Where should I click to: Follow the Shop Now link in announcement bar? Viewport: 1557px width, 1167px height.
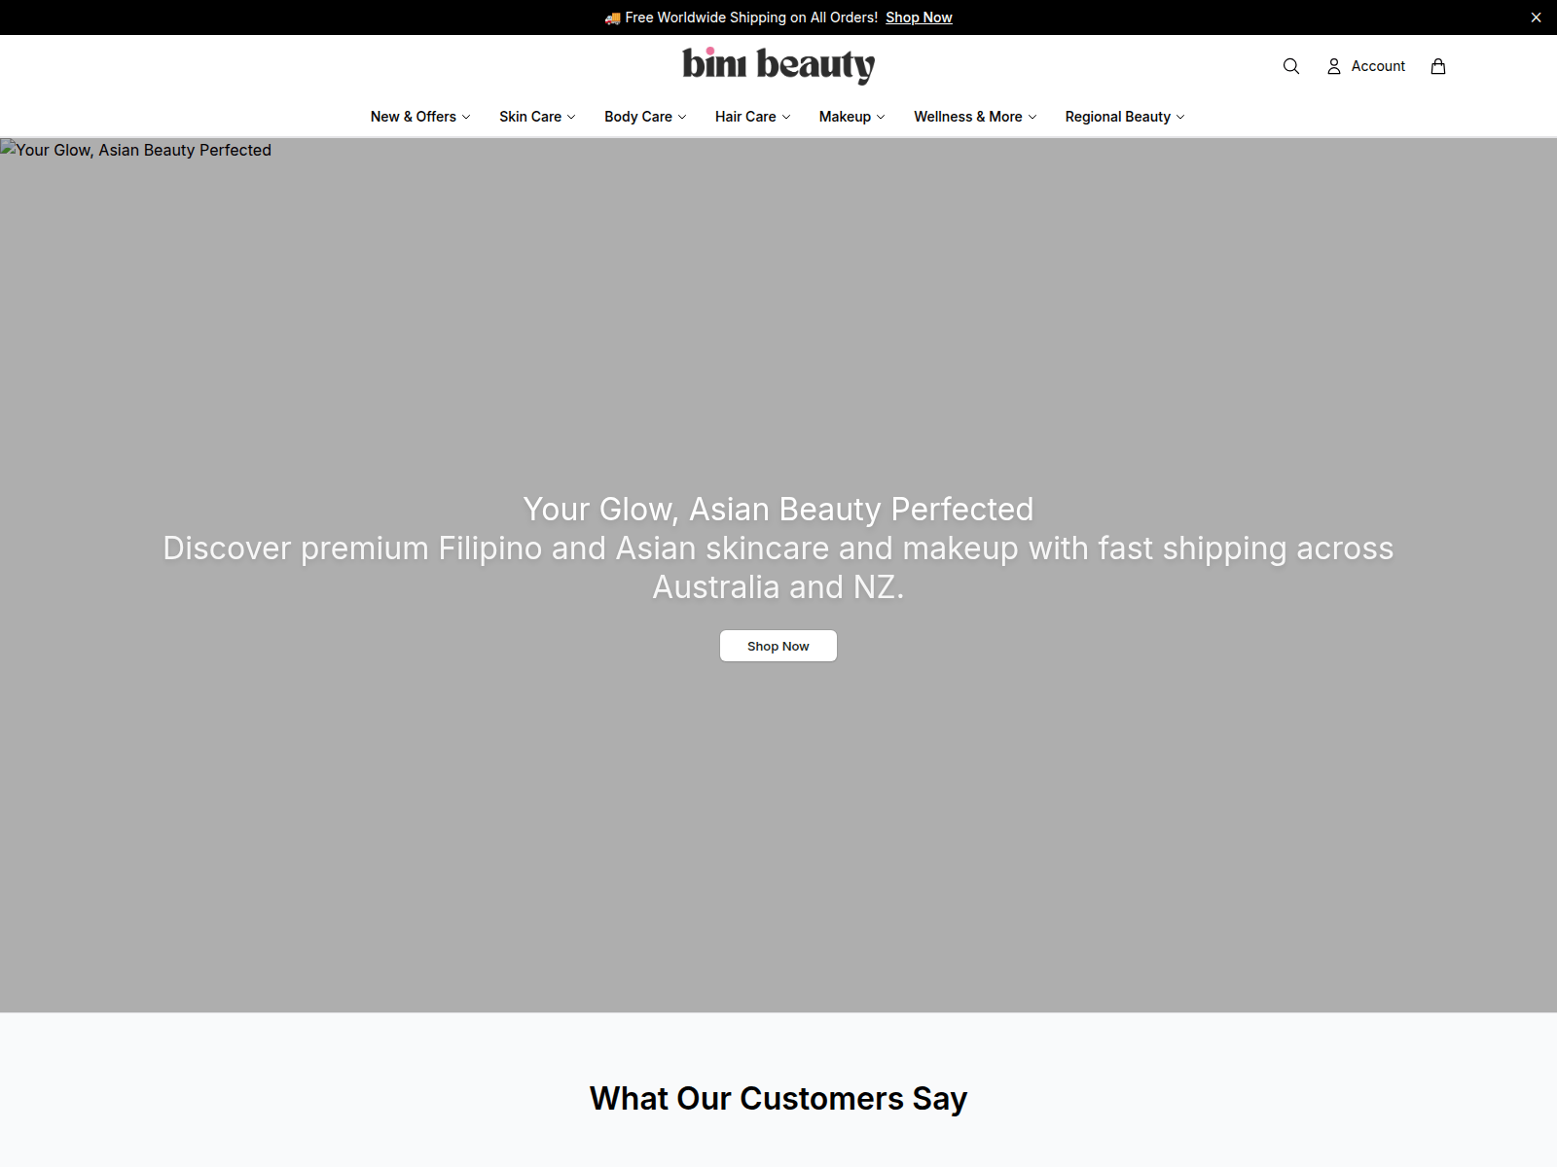[x=919, y=18]
